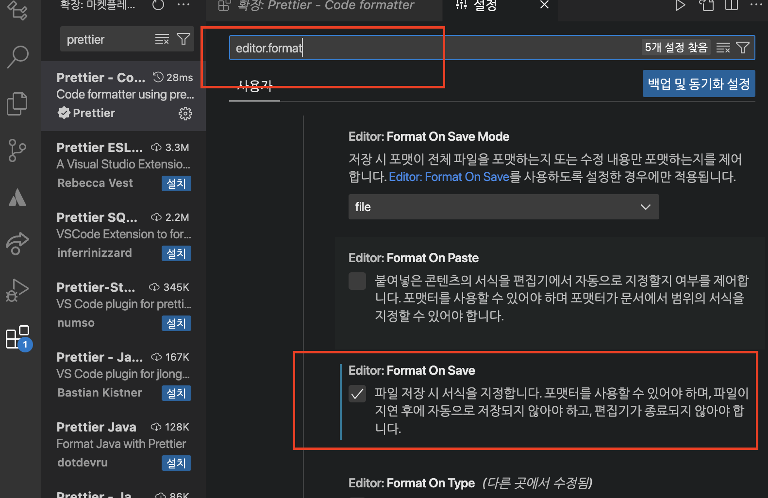Open settings JSON file icon
The height and width of the screenshot is (498, 768).
pyautogui.click(x=706, y=5)
